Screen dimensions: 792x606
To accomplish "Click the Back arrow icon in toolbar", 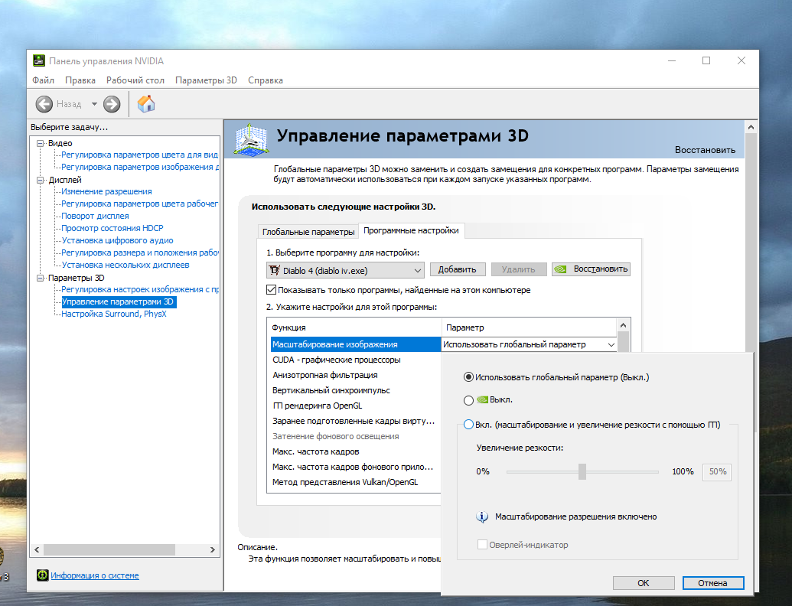I will tap(44, 104).
